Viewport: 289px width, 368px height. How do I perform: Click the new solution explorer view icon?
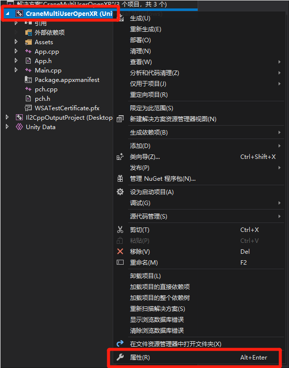pos(120,119)
